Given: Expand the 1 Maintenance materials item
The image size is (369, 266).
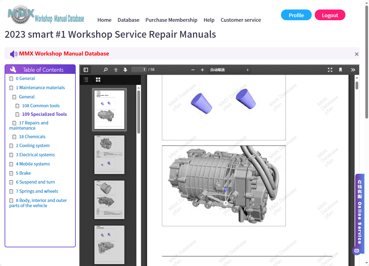Looking at the screenshot, I should (40, 88).
